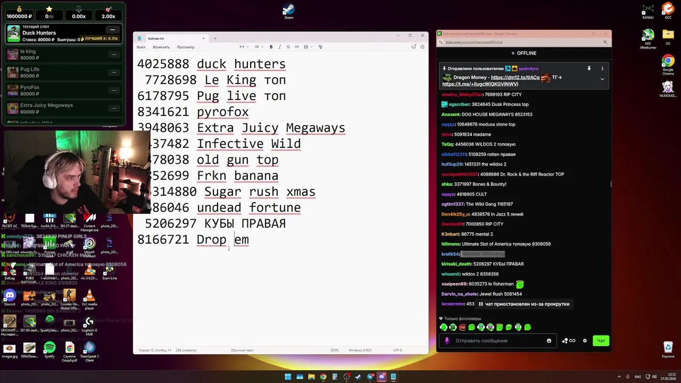Remove the le king slot entry

pyautogui.click(x=114, y=54)
